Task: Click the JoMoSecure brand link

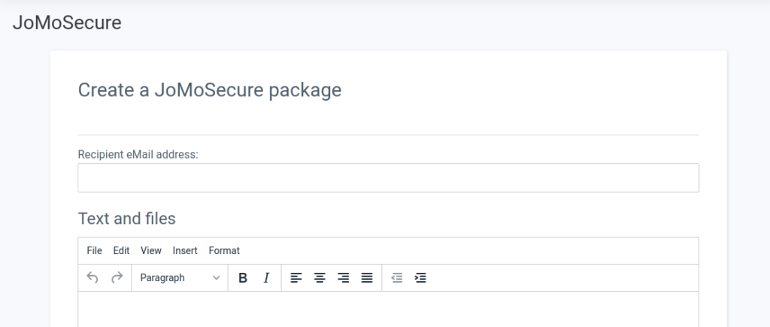Action: [x=67, y=23]
